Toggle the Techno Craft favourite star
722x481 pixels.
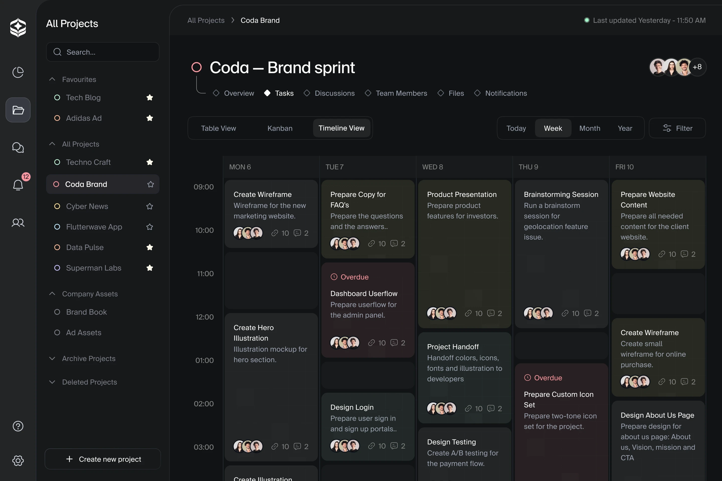(150, 162)
